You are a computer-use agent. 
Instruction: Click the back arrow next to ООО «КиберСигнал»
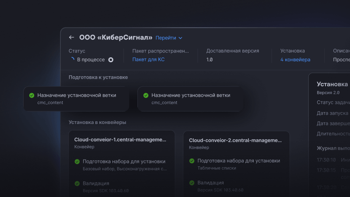[x=71, y=37]
